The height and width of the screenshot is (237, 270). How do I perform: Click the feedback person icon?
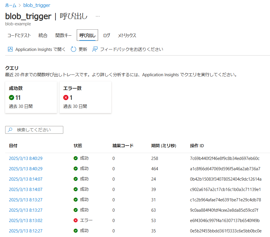pyautogui.click(x=95, y=49)
